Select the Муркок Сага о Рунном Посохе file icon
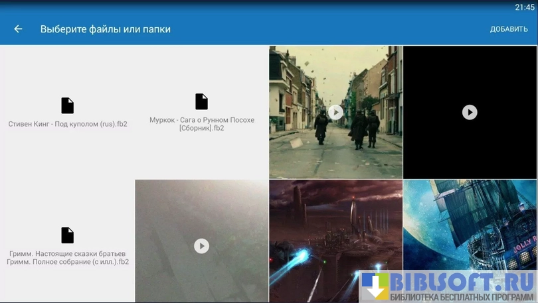 (x=201, y=101)
